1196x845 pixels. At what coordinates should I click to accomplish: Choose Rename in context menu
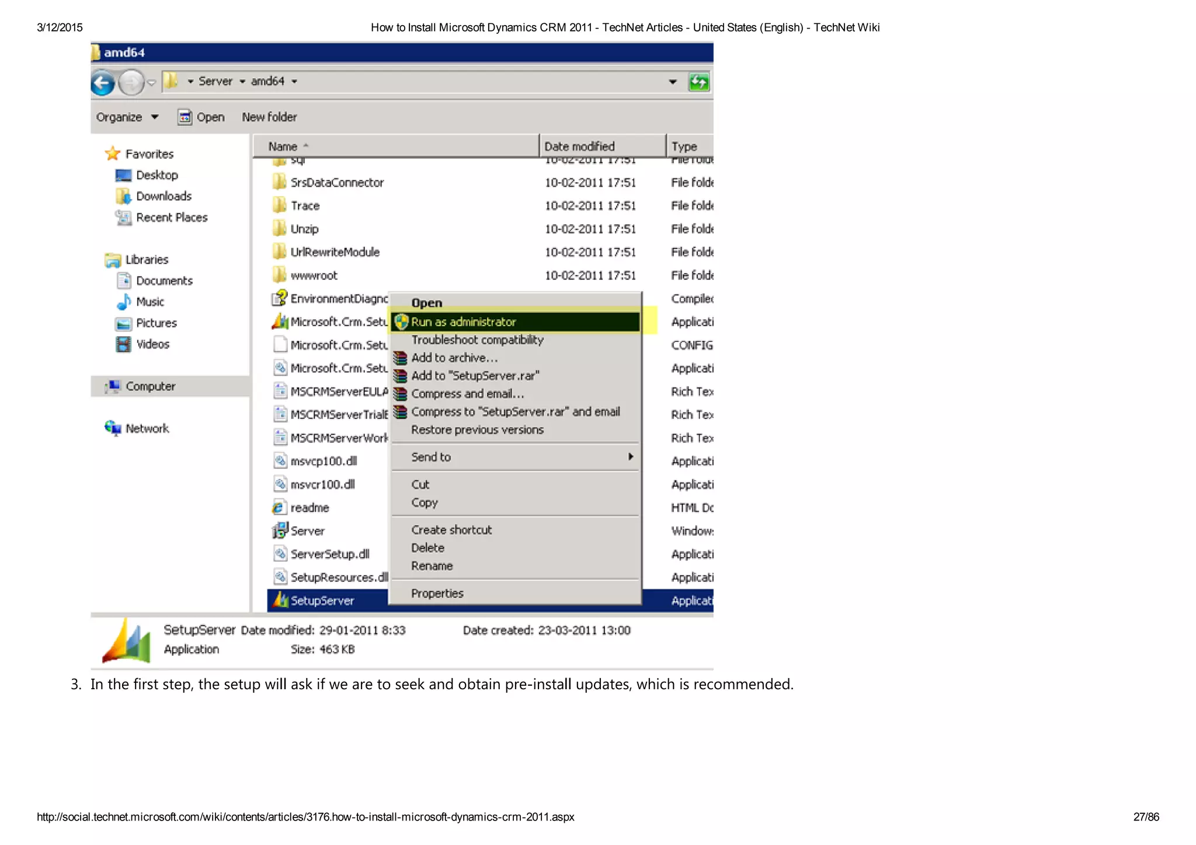[516, 567]
